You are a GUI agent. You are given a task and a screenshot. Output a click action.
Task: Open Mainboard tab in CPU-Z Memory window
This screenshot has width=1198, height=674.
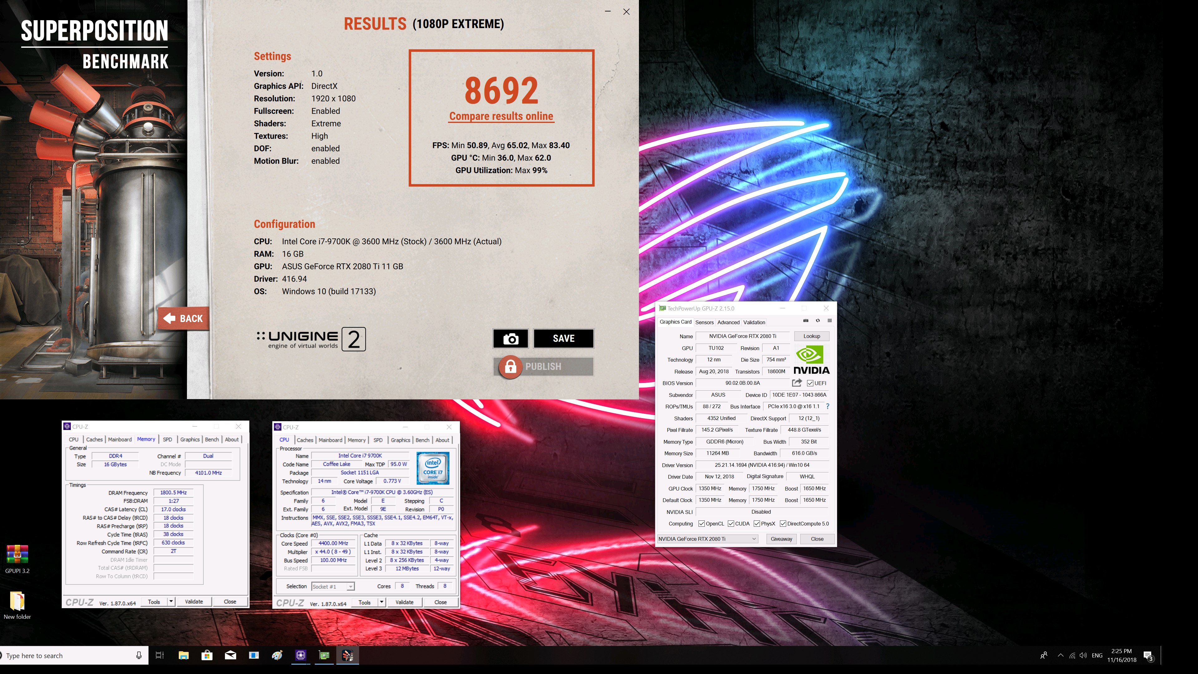point(119,439)
